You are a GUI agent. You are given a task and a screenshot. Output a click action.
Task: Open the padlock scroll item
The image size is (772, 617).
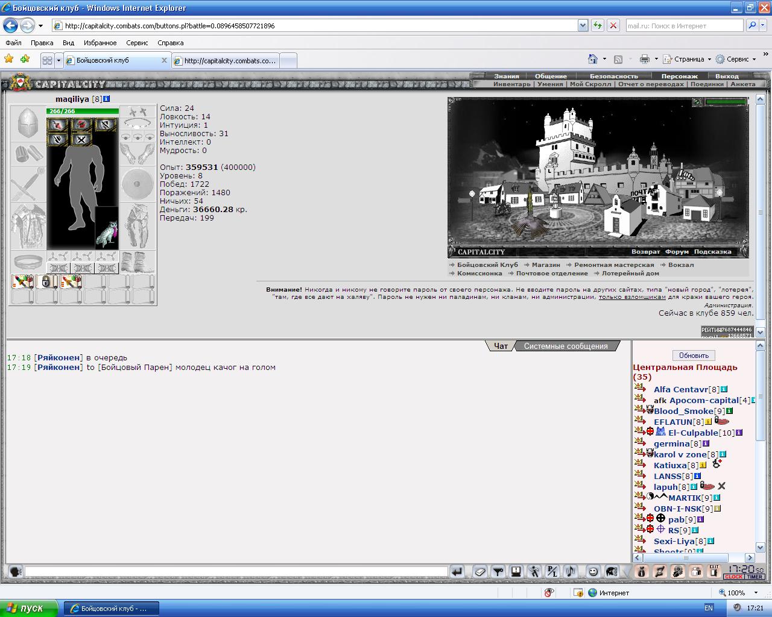[x=46, y=281]
